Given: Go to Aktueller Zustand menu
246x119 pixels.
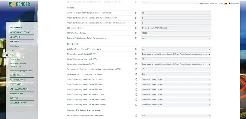Looking at the screenshot, I should pos(20,32).
